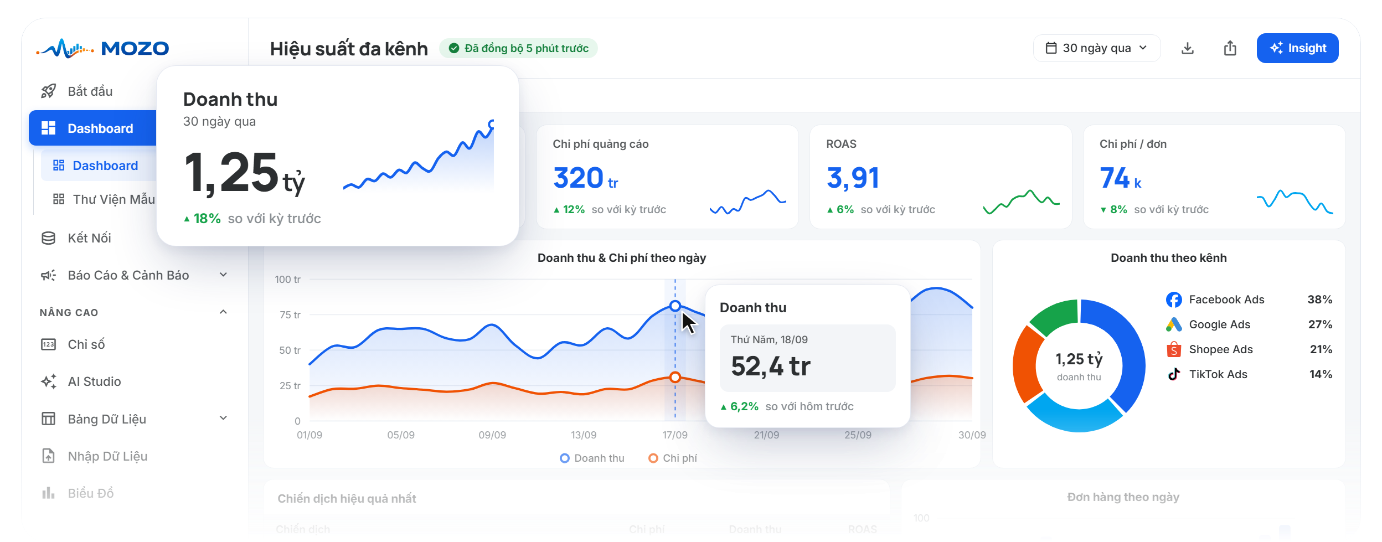Click the Chỉ số 123 icon
The height and width of the screenshot is (542, 1382).
[x=49, y=344]
